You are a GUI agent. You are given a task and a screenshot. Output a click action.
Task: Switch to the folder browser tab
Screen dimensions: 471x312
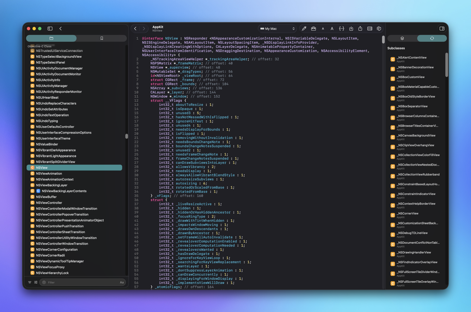tap(51, 38)
